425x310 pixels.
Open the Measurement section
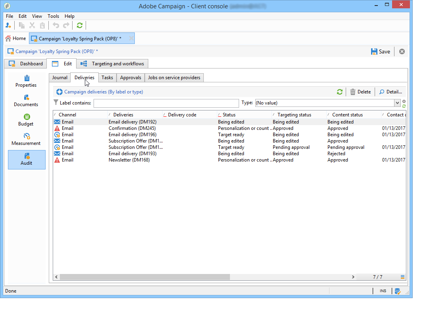pos(26,140)
